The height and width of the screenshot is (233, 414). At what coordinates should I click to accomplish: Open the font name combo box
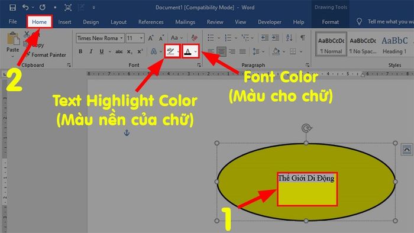[100, 38]
